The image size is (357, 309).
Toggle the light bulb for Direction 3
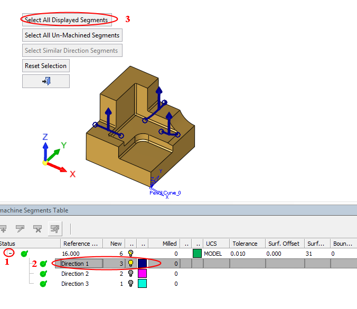point(130,284)
